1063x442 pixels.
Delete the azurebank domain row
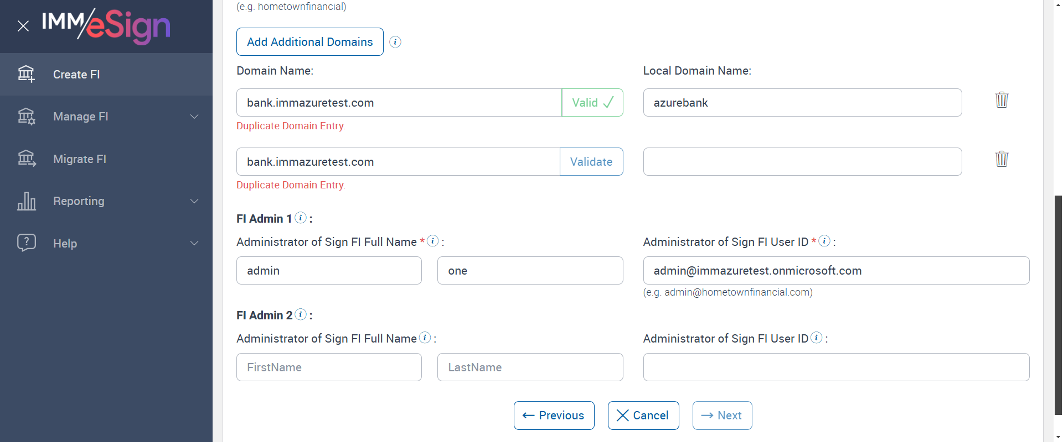click(x=1002, y=100)
